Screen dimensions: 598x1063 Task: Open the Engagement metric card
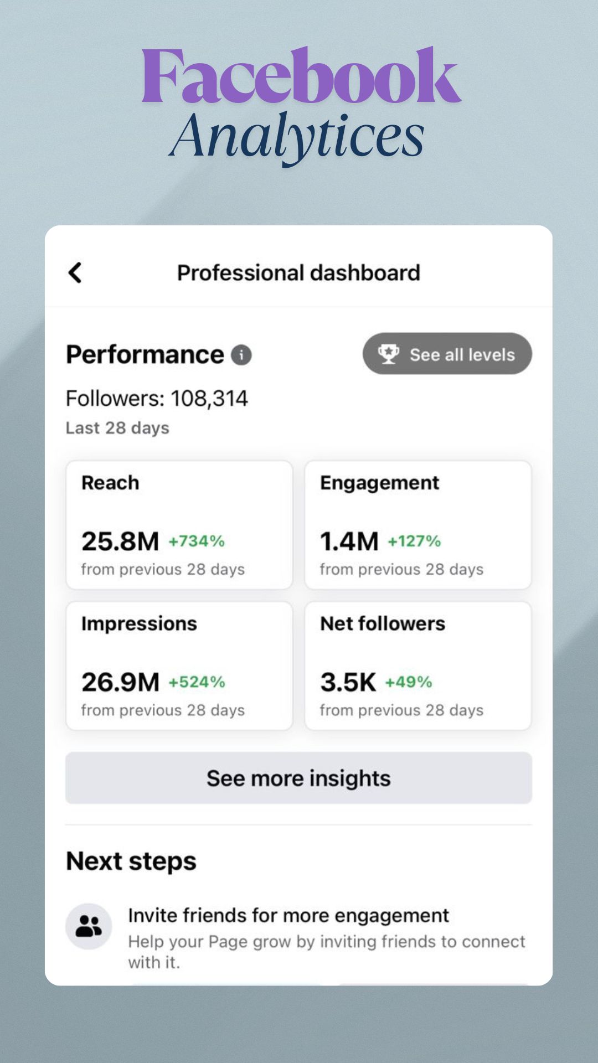417,524
